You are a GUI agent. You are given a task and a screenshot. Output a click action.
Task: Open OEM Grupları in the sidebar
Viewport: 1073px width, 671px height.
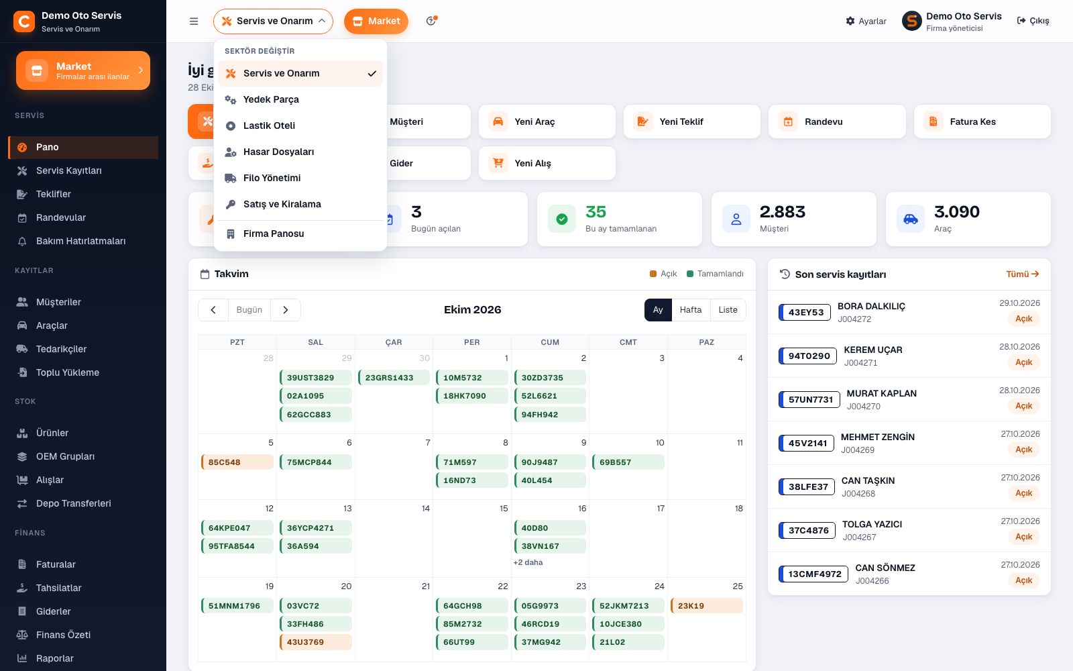click(x=83, y=456)
